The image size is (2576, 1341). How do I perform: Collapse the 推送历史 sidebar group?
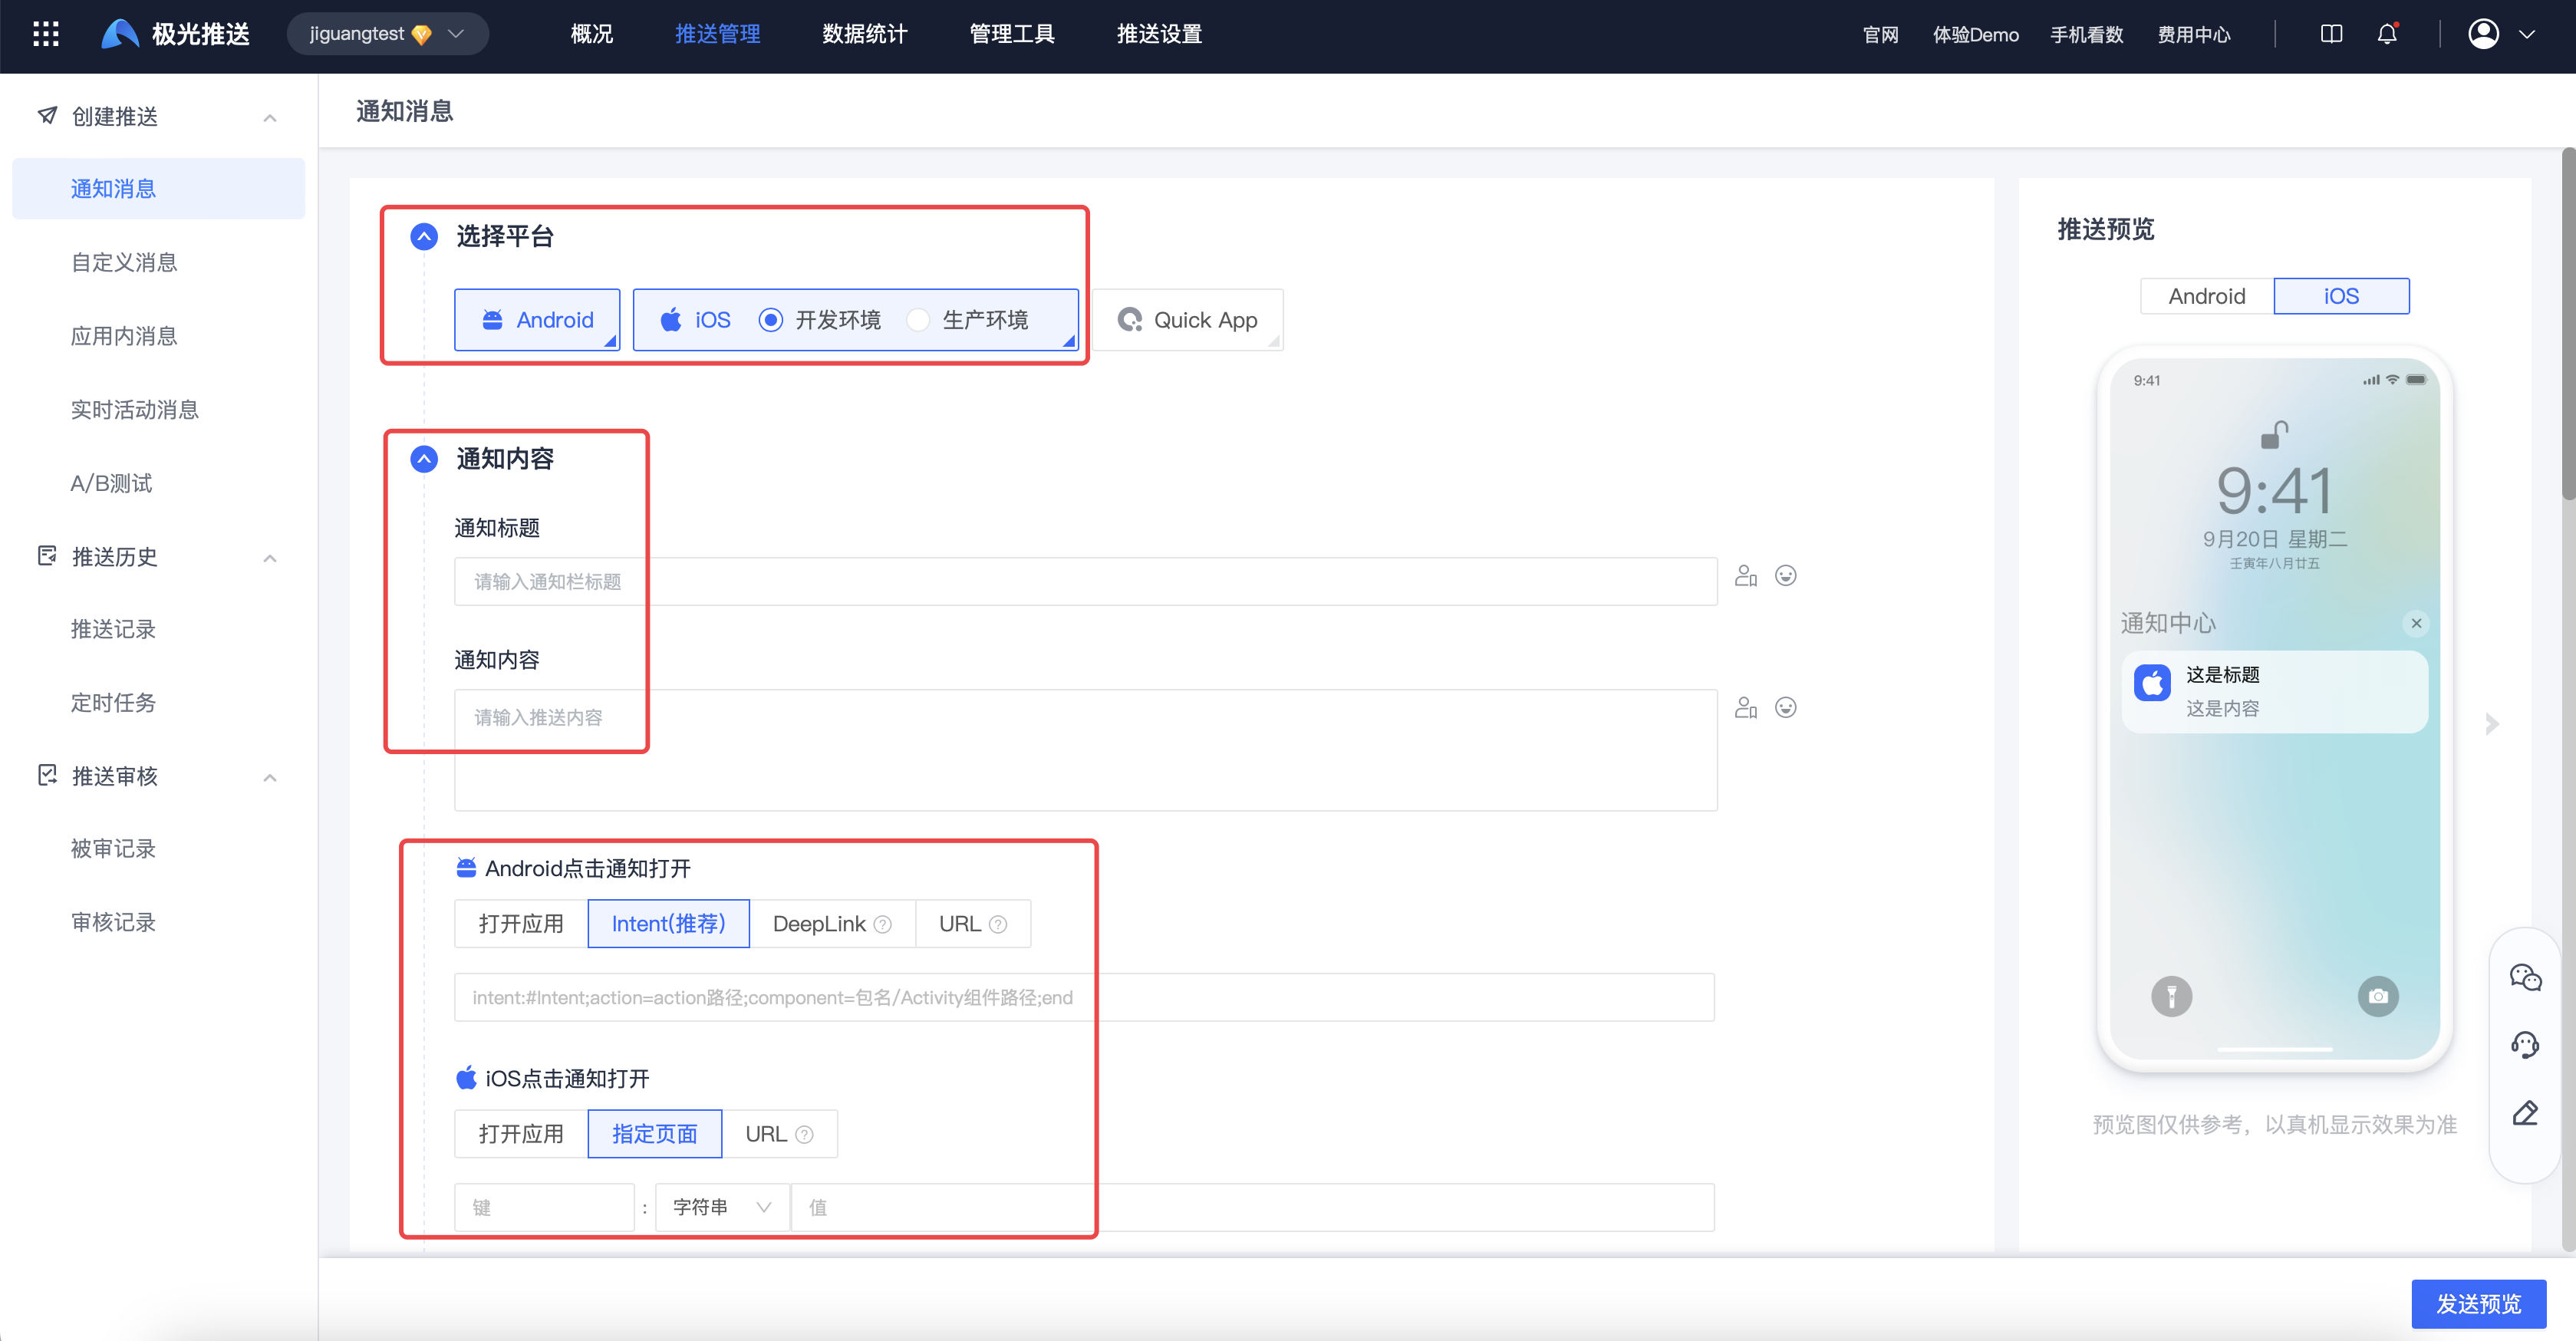pos(270,558)
